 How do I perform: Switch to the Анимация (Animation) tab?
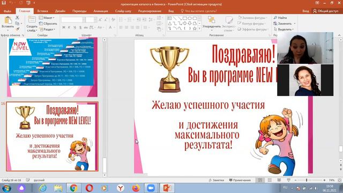coord(101,11)
